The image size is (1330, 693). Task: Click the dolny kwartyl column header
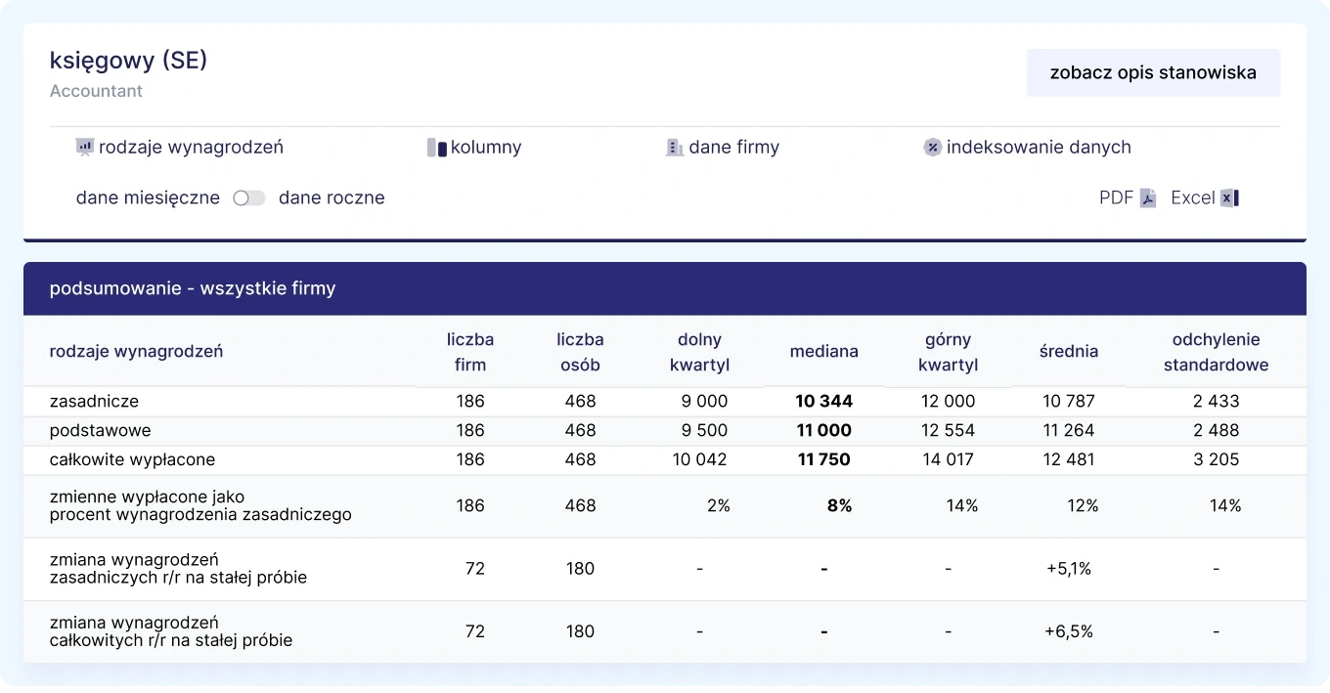pyautogui.click(x=699, y=352)
